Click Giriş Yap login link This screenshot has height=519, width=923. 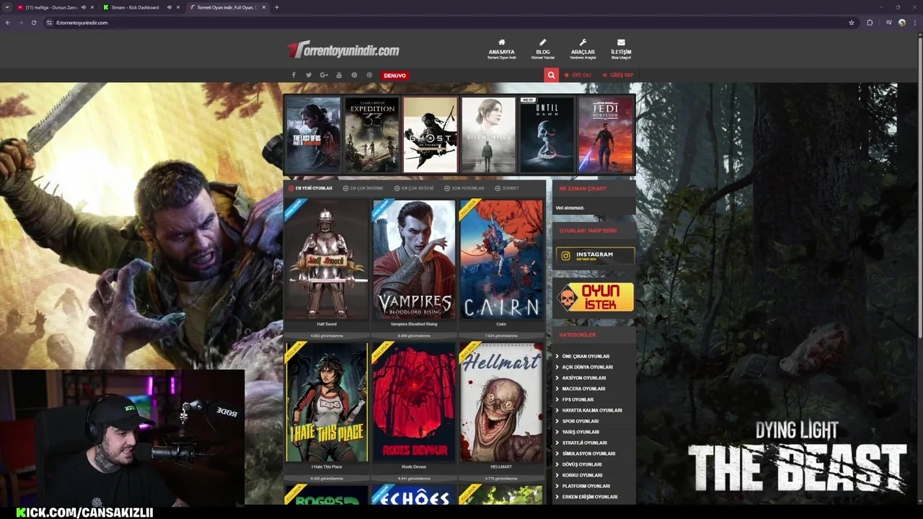click(618, 75)
